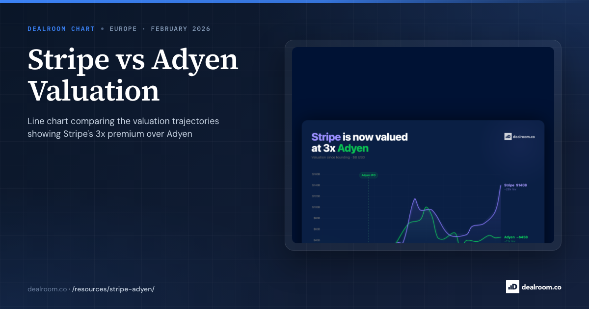
Task: Click the 'dealroom.co' footer domain text
Action: [x=47, y=289]
